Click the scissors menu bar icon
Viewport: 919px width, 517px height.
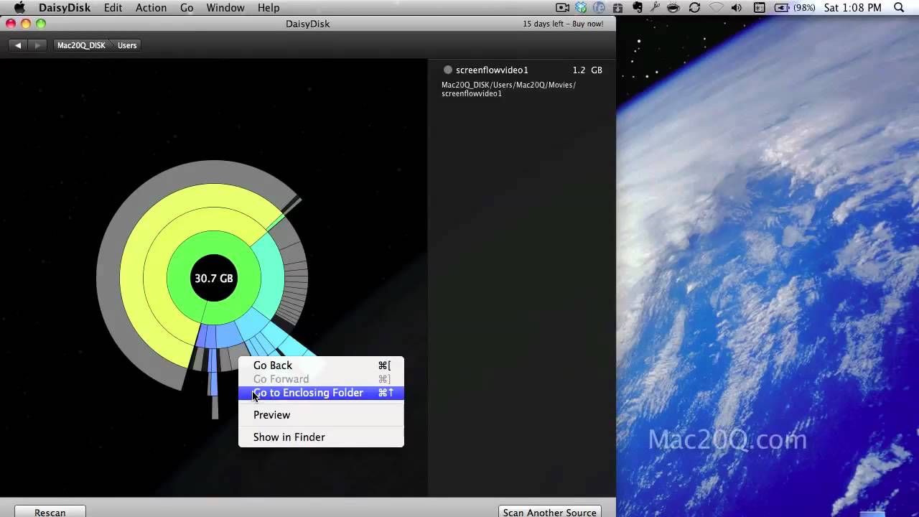655,8
